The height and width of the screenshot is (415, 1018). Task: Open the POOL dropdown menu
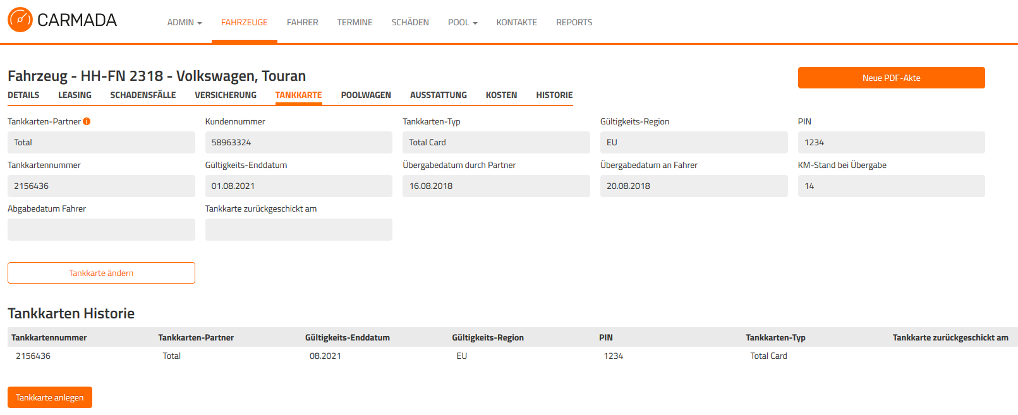click(x=463, y=22)
